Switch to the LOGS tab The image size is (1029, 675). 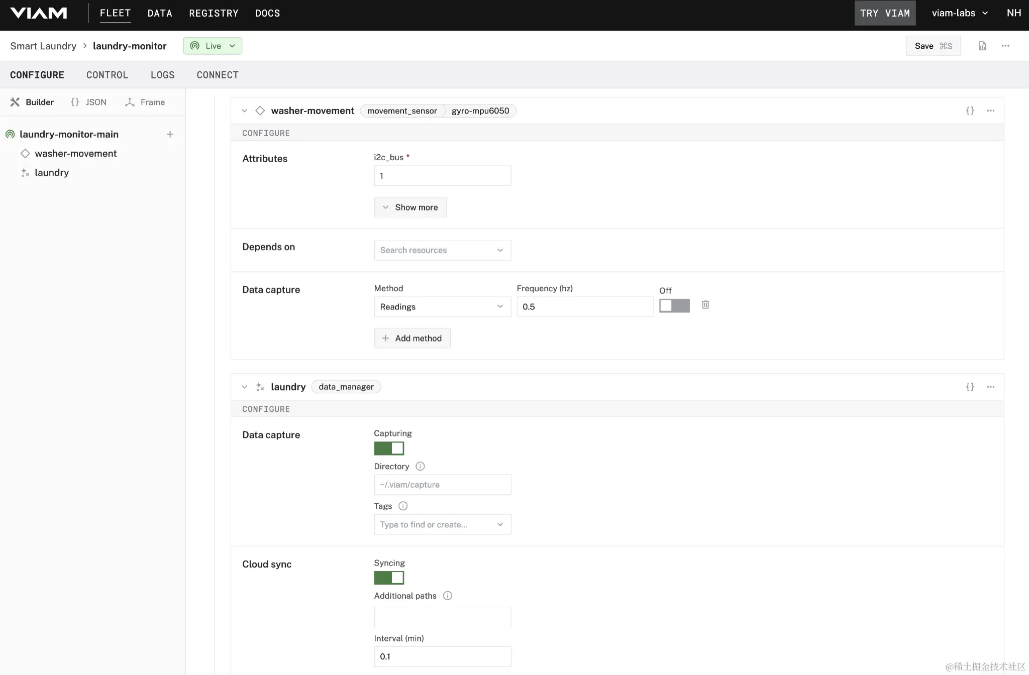coord(162,75)
